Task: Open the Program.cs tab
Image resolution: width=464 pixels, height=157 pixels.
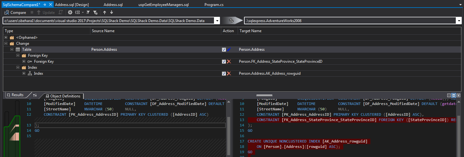Action: 214,5
